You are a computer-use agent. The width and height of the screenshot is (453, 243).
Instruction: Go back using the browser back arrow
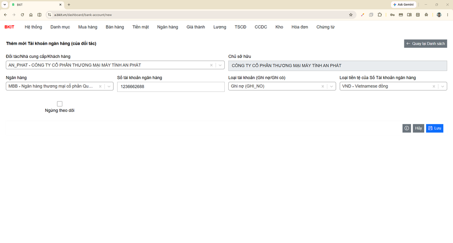point(5,15)
